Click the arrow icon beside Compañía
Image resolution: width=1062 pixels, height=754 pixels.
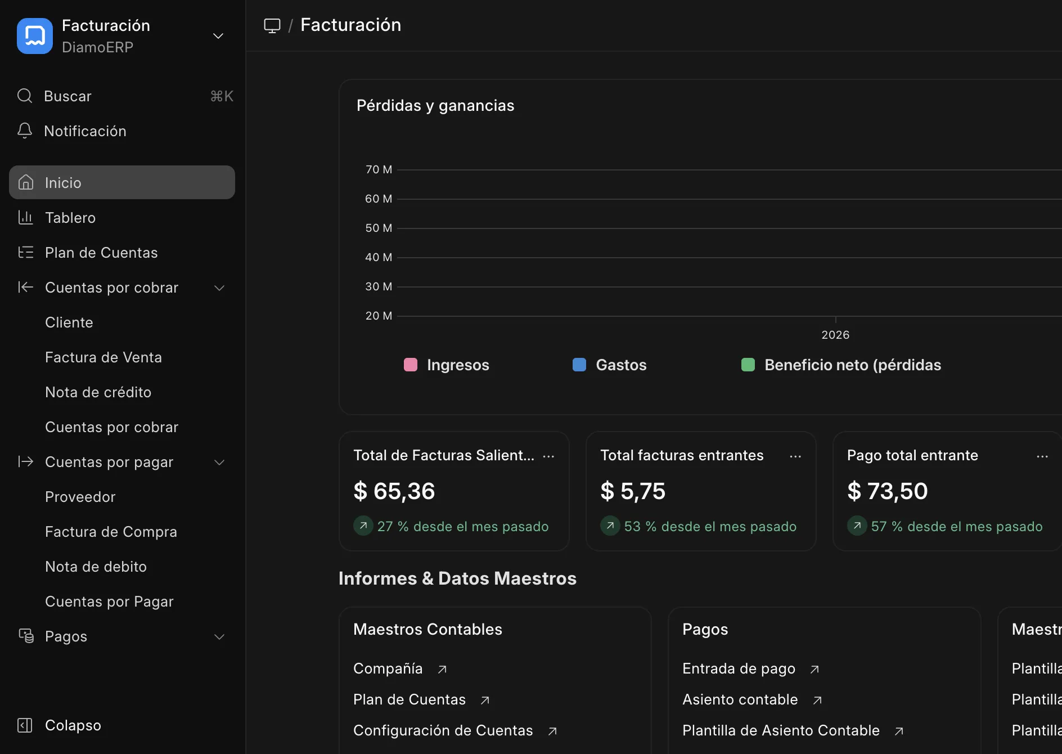point(442,669)
